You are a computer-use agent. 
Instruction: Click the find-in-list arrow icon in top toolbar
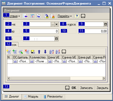pyautogui.click(x=25, y=16)
